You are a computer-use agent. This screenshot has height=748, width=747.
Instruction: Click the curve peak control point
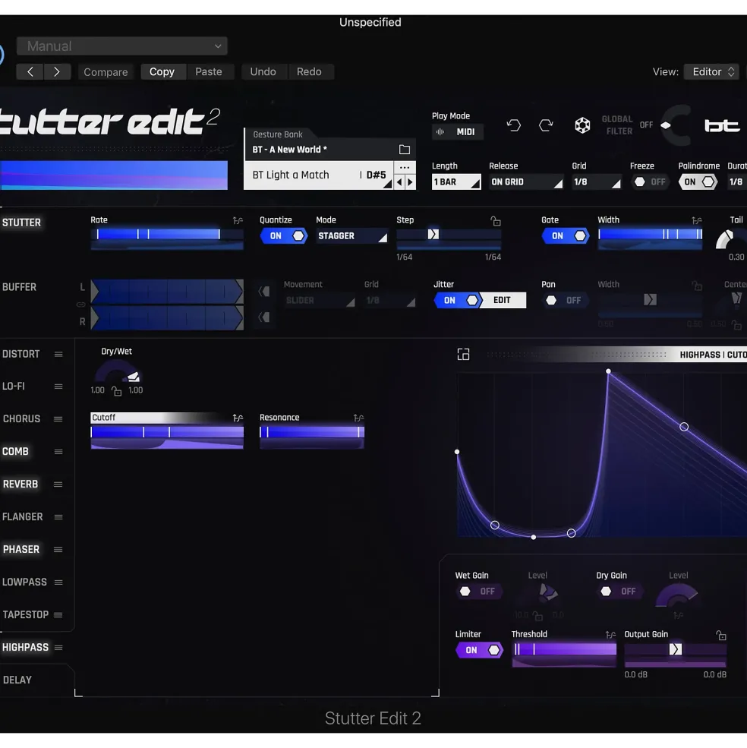click(x=608, y=371)
